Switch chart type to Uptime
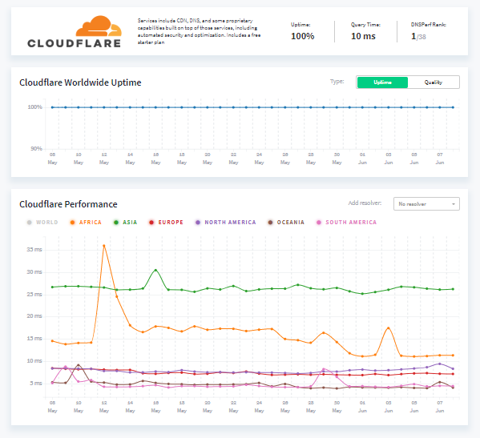 point(382,82)
